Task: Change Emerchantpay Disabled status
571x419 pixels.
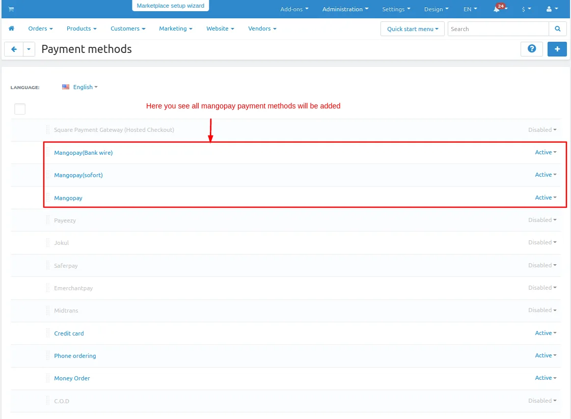Action: [542, 288]
